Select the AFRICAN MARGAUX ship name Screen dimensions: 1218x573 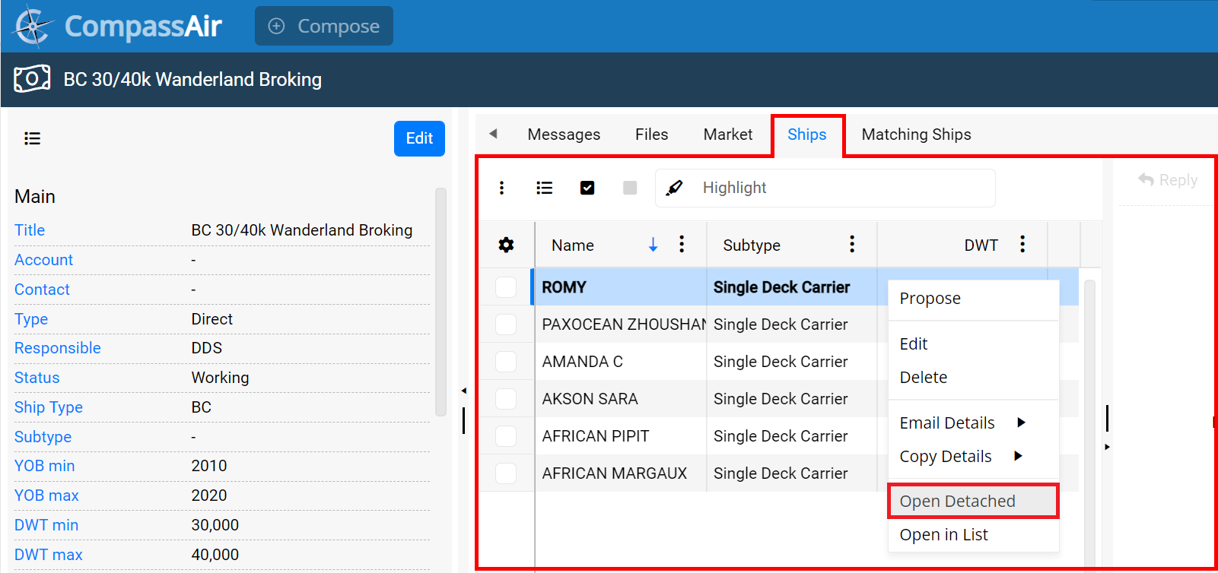[x=614, y=473]
